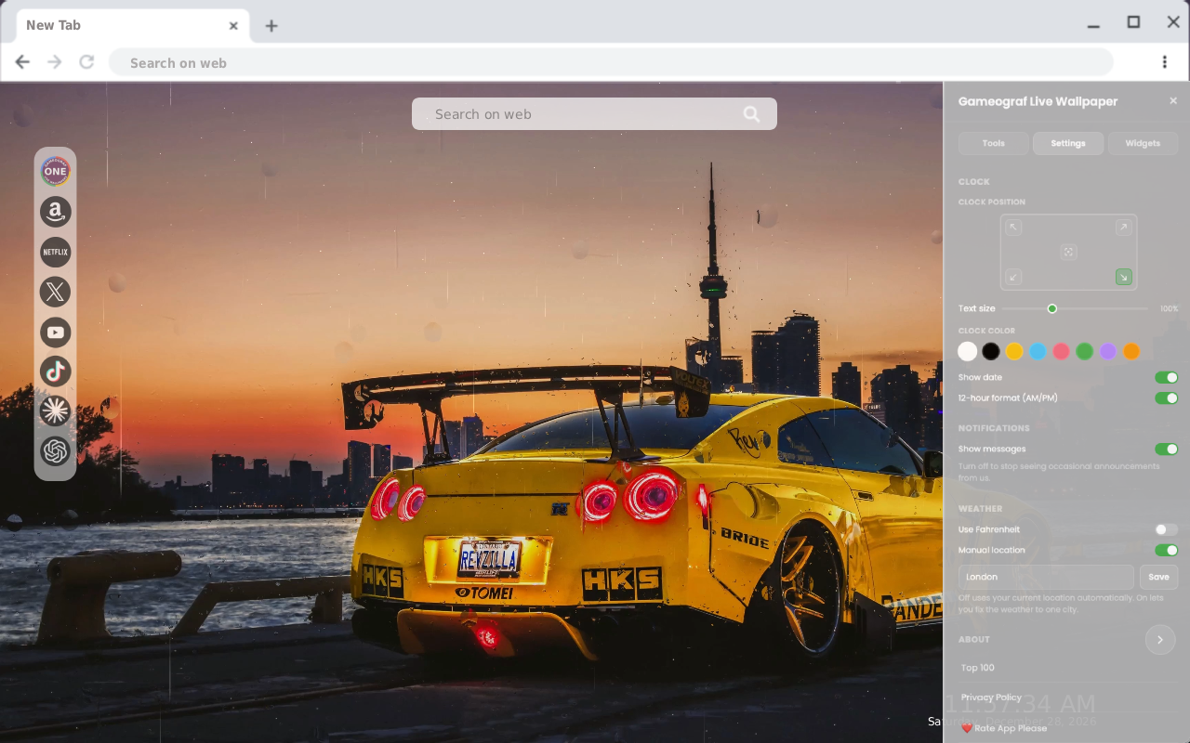Toggle 12-hour format (AM/PM) switch
This screenshot has height=743, width=1190.
[x=1166, y=398]
